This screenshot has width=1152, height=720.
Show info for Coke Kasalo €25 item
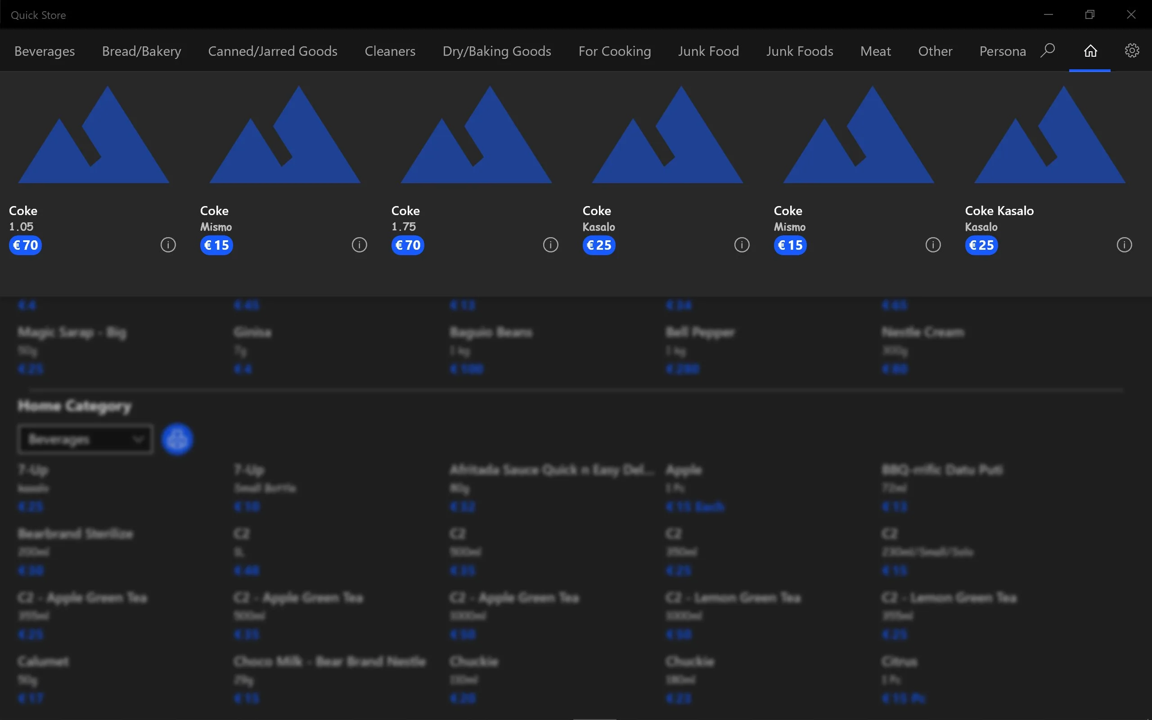click(x=742, y=245)
